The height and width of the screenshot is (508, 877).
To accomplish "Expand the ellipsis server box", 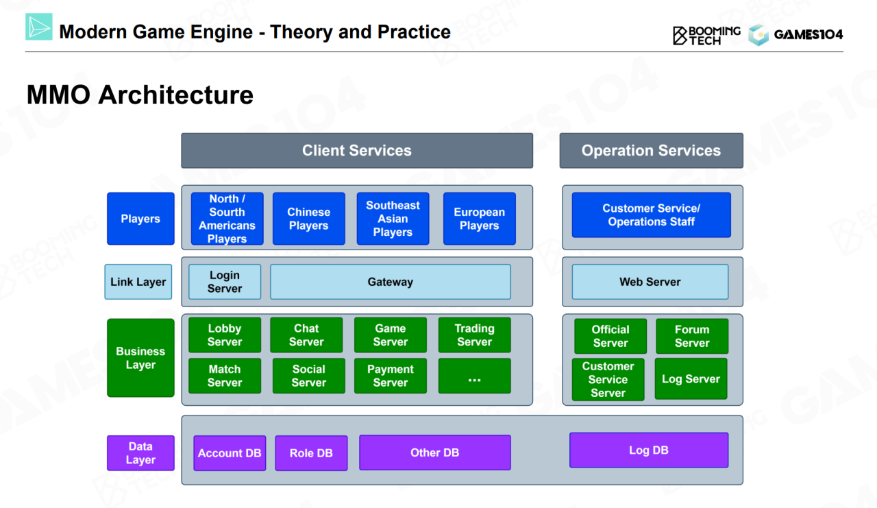I will click(474, 376).
